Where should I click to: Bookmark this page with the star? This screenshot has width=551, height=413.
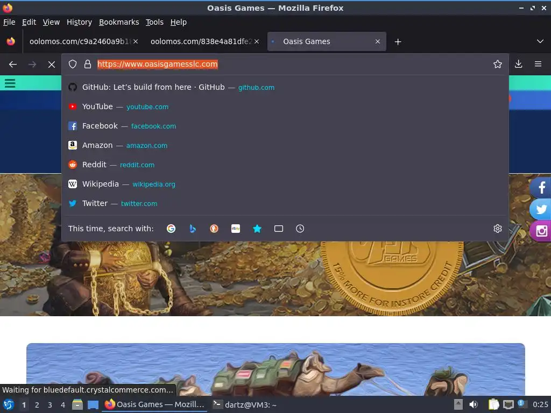497,65
